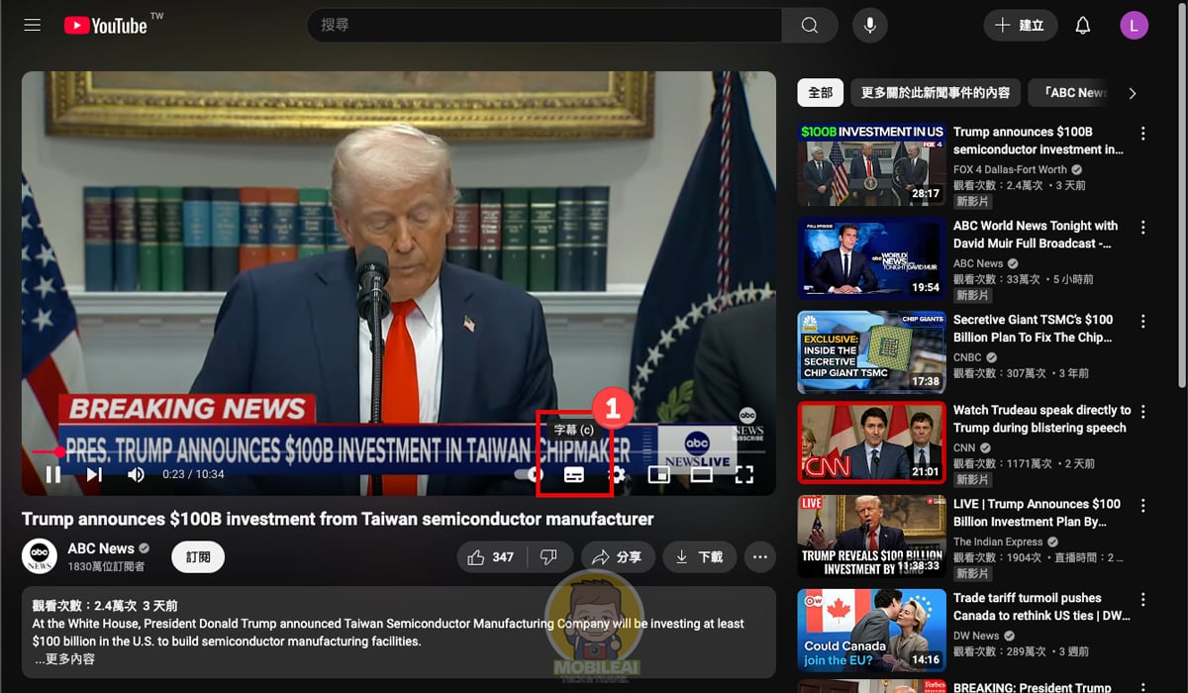Seek on the red video progress bar

click(399, 451)
